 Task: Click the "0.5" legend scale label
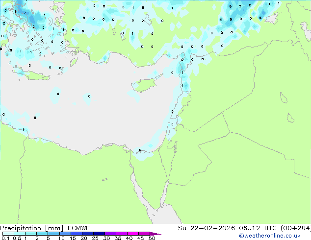17,238
